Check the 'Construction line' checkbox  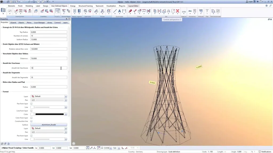click(31, 121)
